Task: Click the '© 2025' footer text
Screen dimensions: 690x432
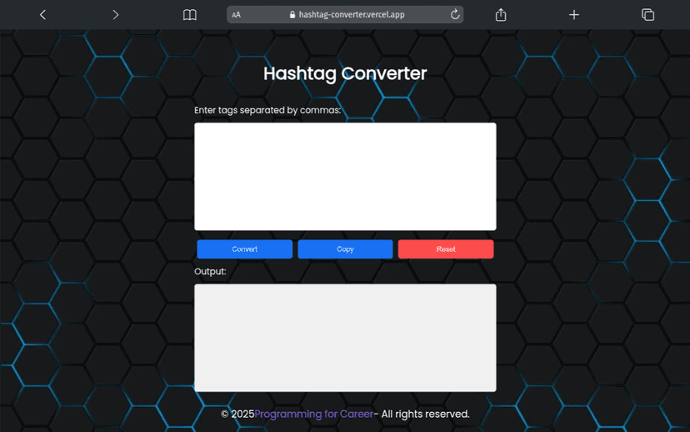Action: pyautogui.click(x=237, y=414)
